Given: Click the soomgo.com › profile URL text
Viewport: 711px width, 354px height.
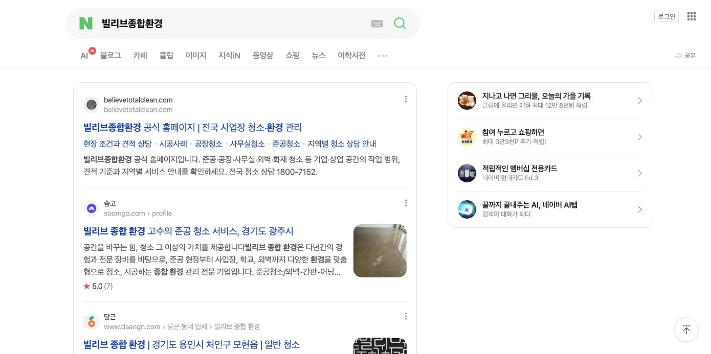Looking at the screenshot, I should tap(138, 214).
